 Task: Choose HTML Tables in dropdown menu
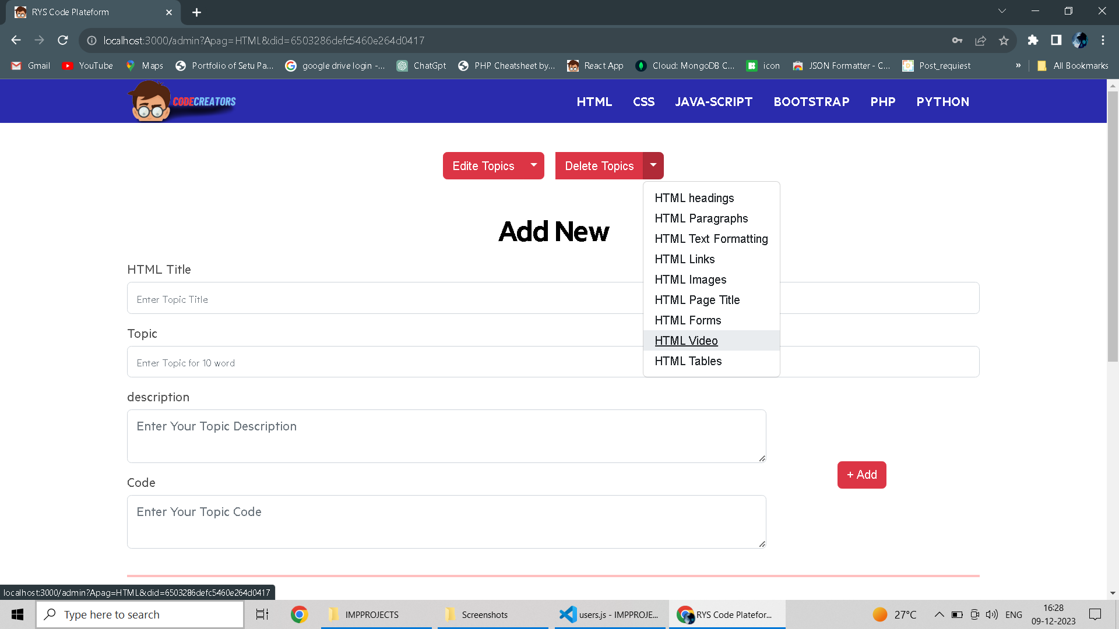point(688,361)
